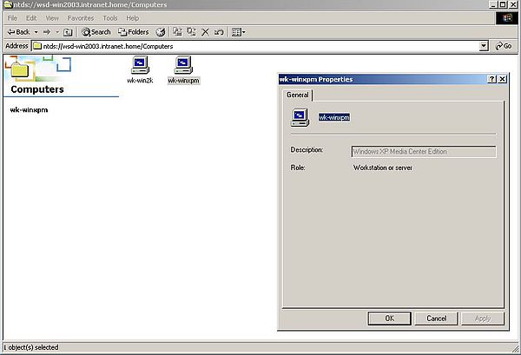Expand the Address bar dropdown arrow

pos(484,46)
